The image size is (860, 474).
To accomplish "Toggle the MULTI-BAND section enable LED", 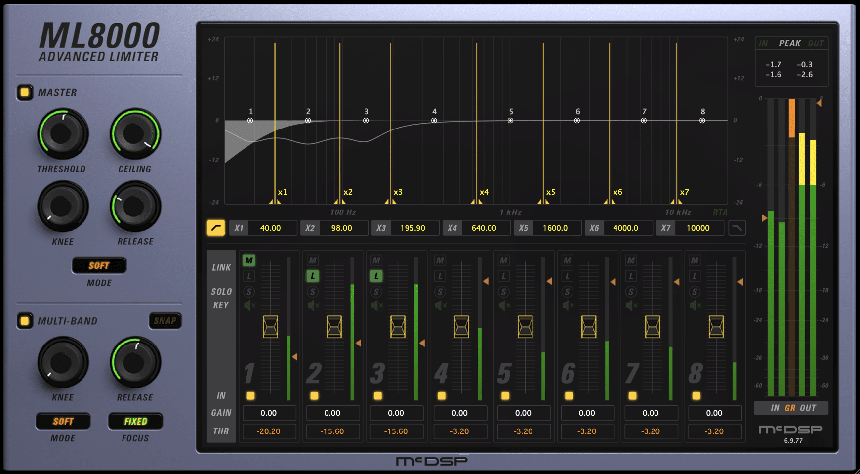I will (24, 321).
